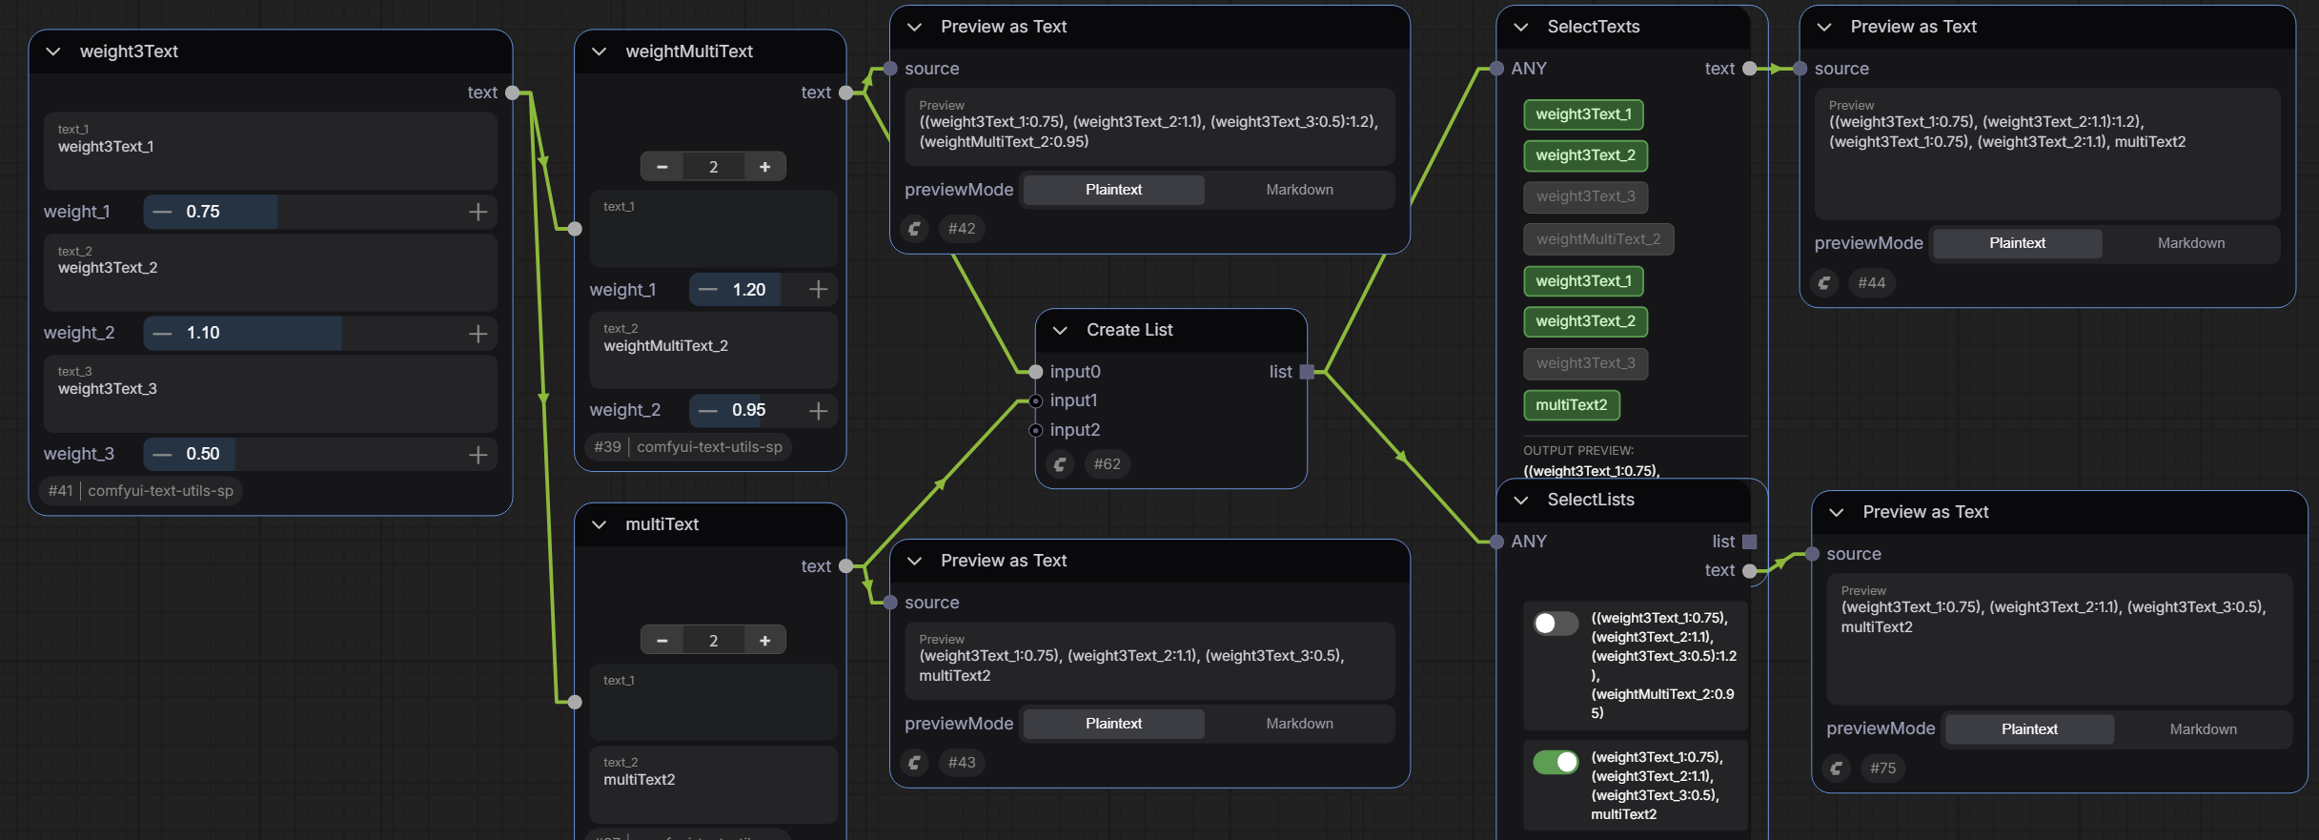This screenshot has width=2319, height=840.
Task: Disable the second list toggle containing multiText2
Action: pyautogui.click(x=1556, y=763)
